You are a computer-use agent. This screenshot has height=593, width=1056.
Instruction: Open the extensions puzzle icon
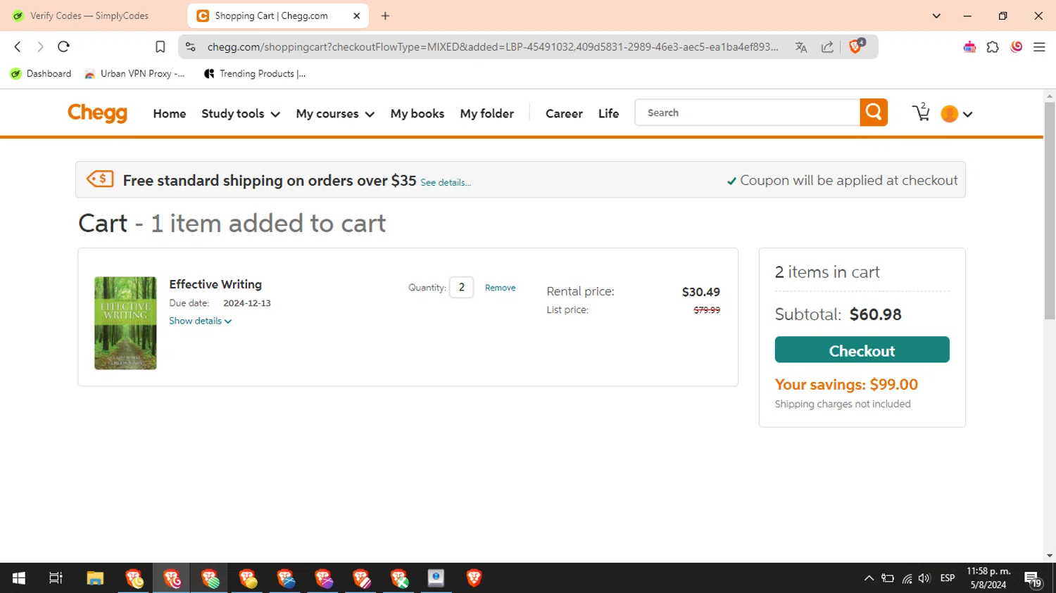pos(993,47)
